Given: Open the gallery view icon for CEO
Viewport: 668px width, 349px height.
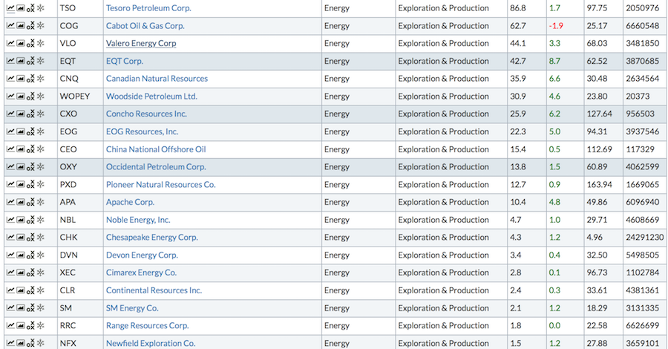Looking at the screenshot, I should click(x=21, y=149).
